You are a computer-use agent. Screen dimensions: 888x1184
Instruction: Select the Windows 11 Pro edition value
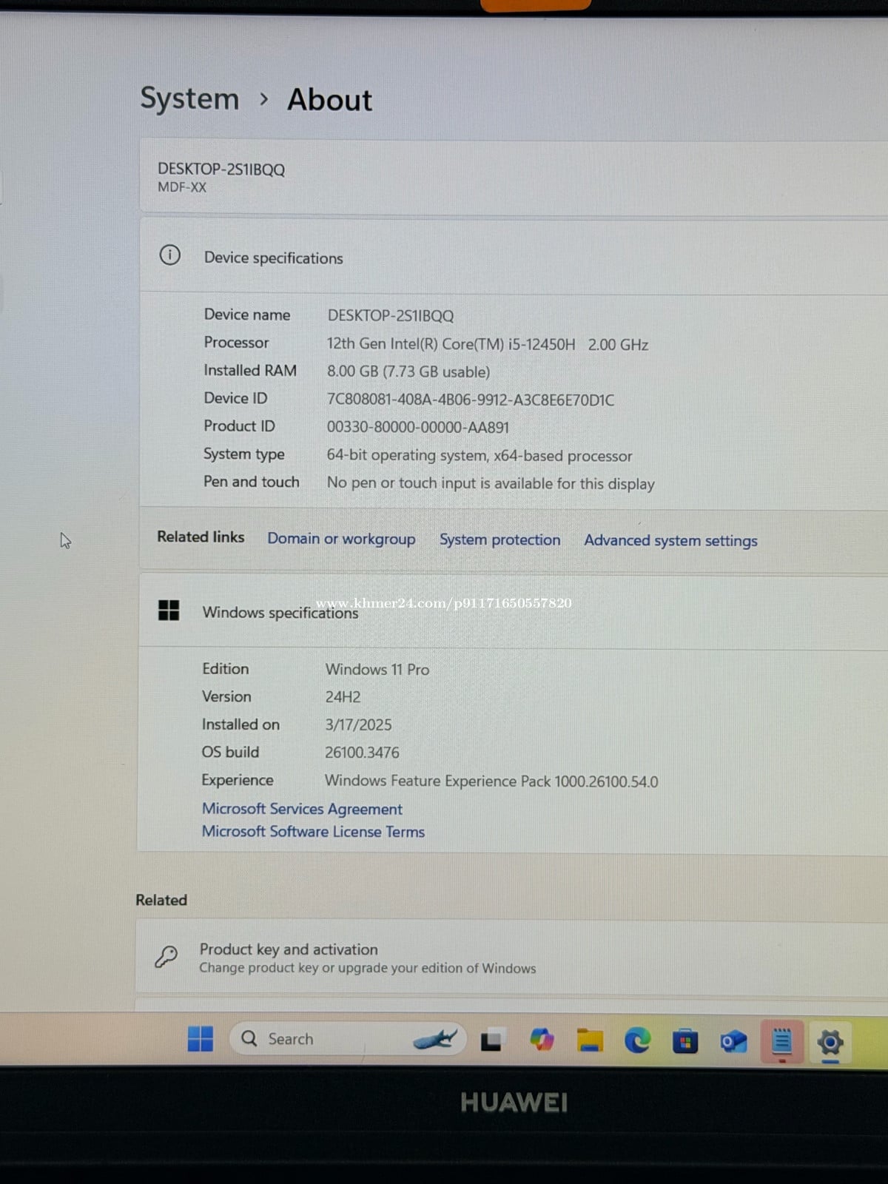[x=377, y=669]
